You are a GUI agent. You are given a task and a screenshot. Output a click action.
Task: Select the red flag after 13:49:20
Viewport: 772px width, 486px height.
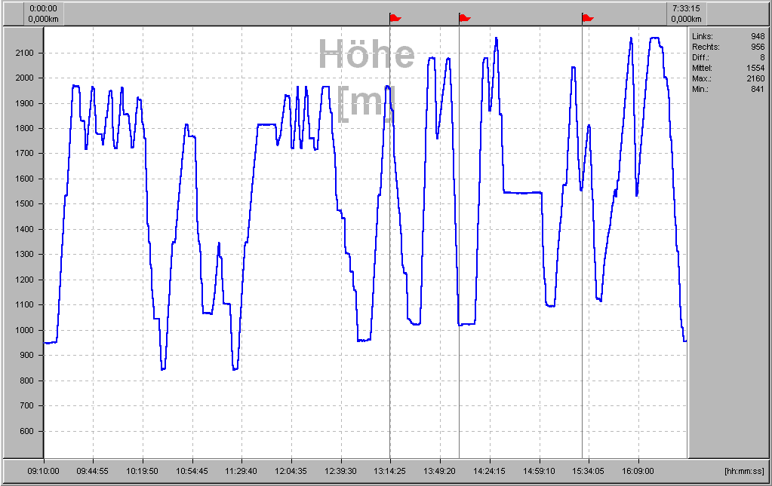pos(465,17)
